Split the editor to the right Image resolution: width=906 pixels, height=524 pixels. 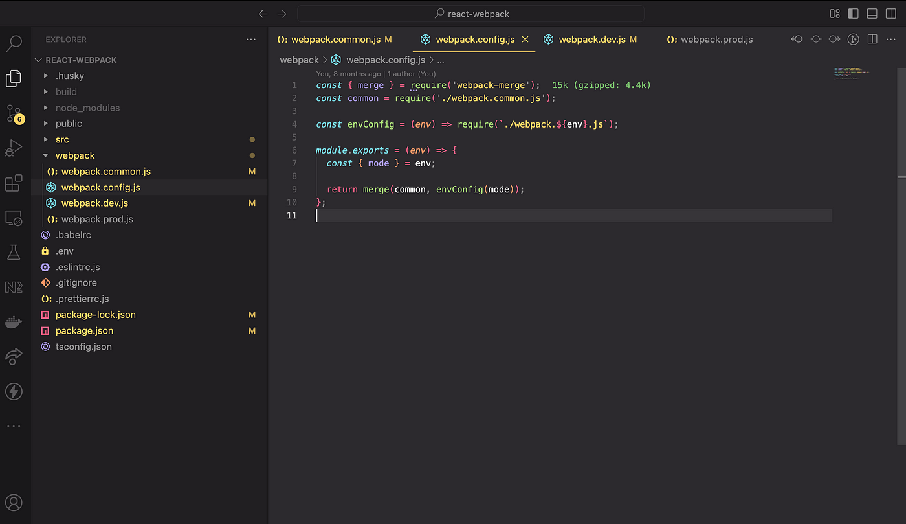[x=872, y=39]
